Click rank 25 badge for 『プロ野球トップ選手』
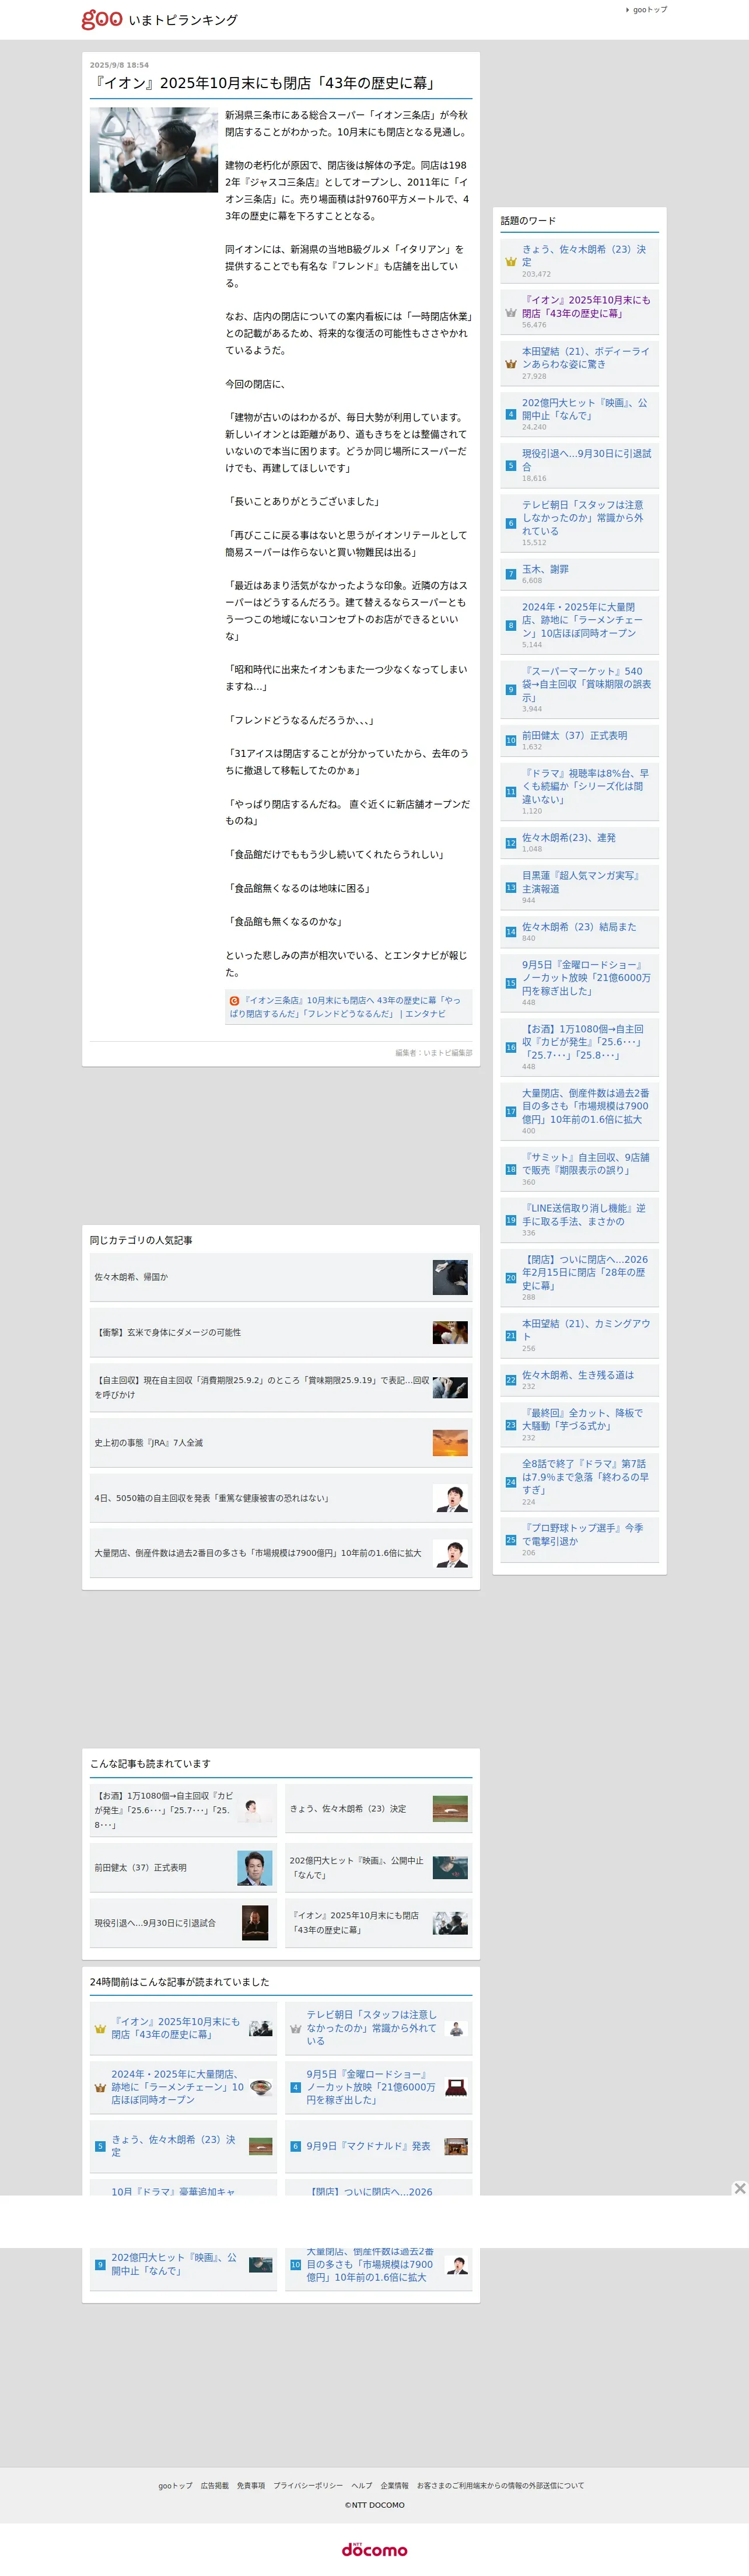Screen dimensions: 749x2576 tap(511, 1540)
